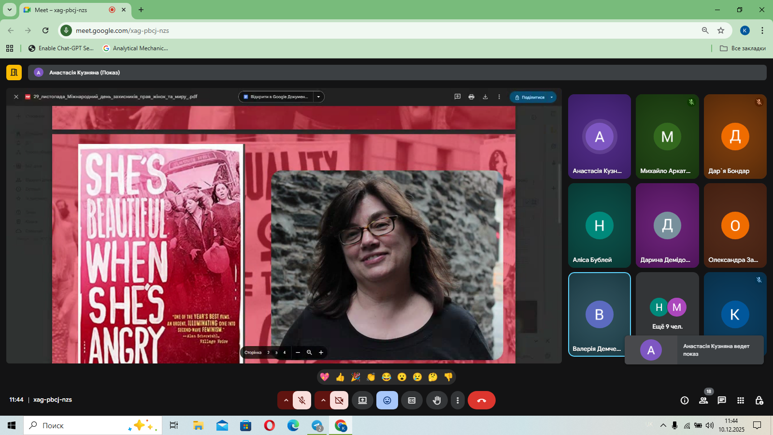Image resolution: width=773 pixels, height=435 pixels.
Task: Open the Analytical Mechanic bookmark
Action: click(x=136, y=48)
